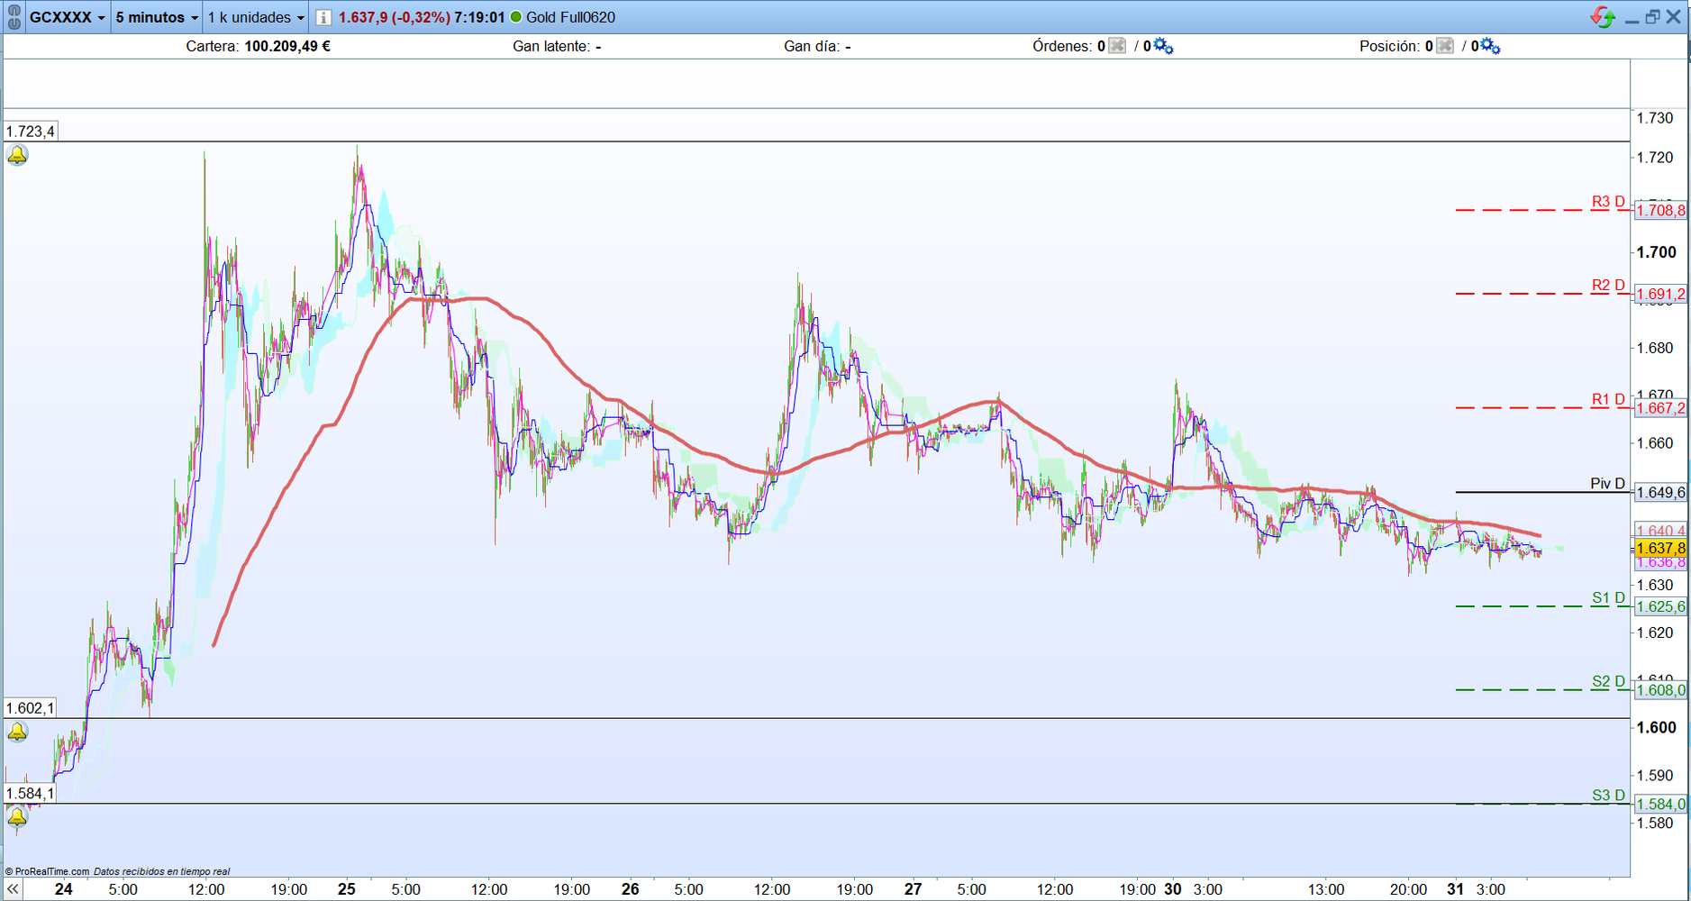1691x901 pixels.
Task: Click the 1.649,6 pivot price tag
Action: tap(1660, 492)
